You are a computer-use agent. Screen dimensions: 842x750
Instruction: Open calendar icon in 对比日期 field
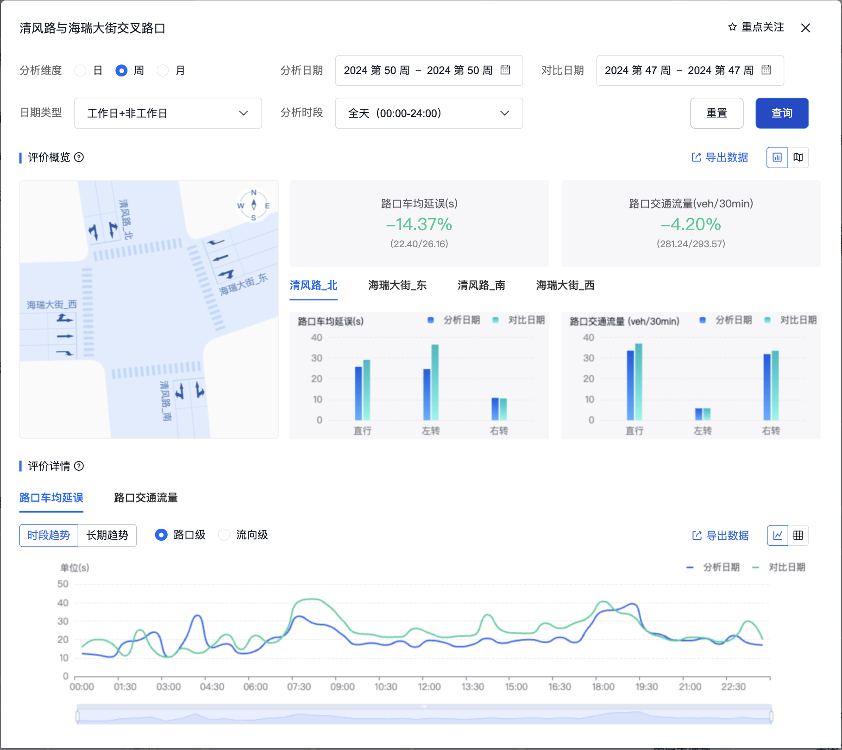767,70
